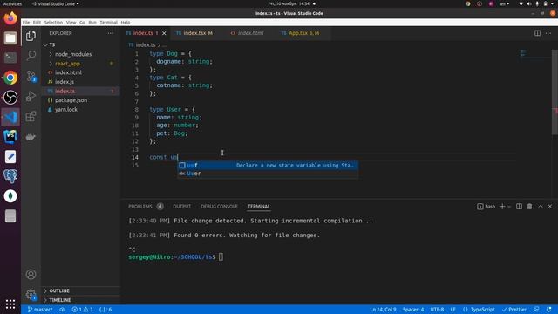Open the Search view in activity bar
Image resolution: width=558 pixels, height=314 pixels.
tap(31, 55)
